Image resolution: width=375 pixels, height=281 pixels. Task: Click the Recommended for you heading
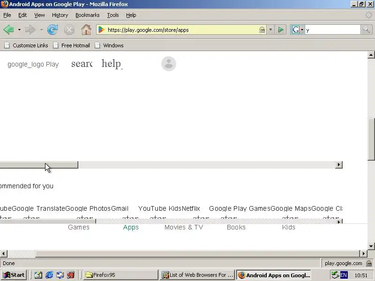pyautogui.click(x=27, y=186)
